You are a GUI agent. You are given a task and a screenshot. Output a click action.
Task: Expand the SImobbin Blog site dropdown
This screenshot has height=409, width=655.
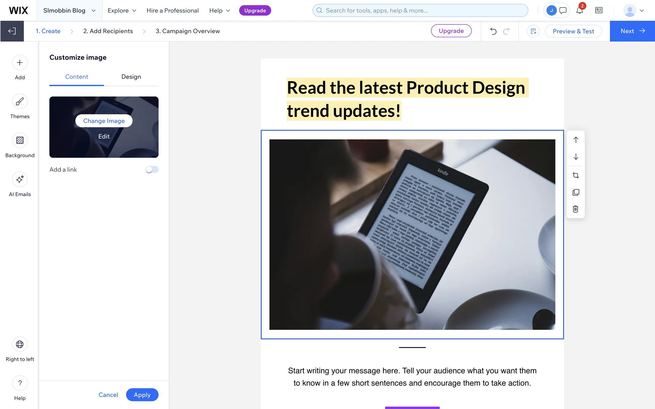click(x=69, y=11)
